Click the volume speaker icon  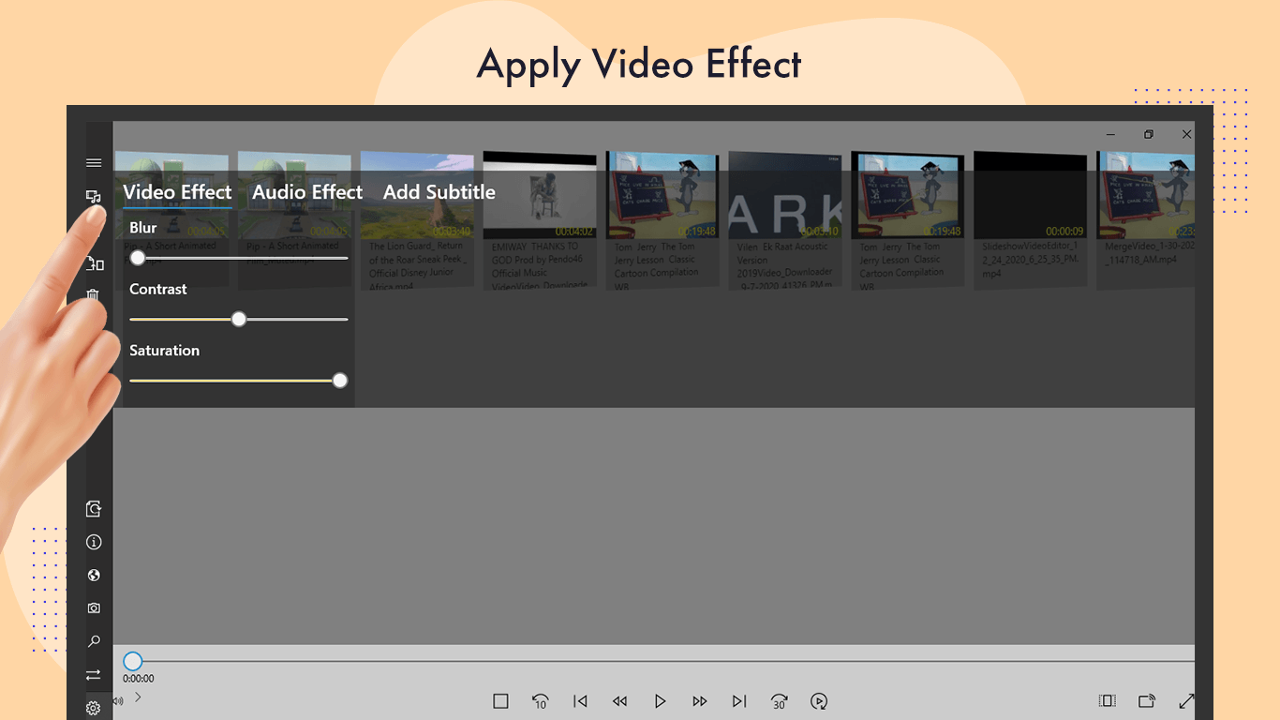(x=118, y=700)
